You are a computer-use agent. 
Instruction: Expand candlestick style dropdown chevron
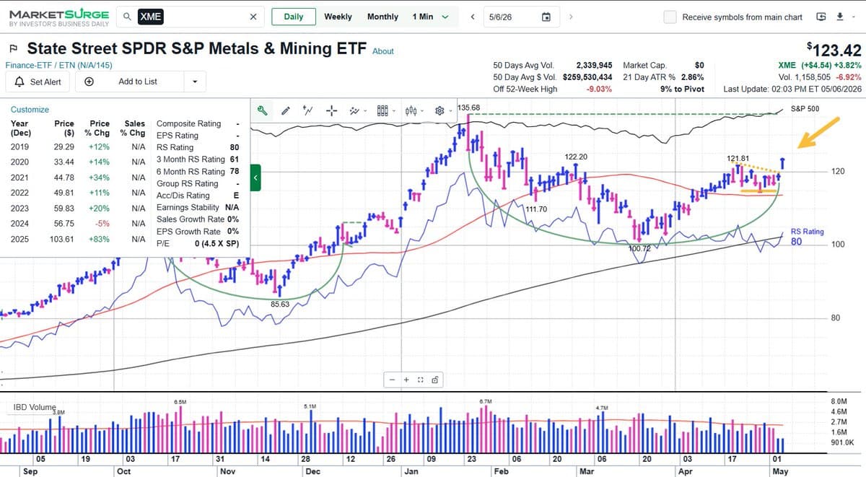point(423,111)
